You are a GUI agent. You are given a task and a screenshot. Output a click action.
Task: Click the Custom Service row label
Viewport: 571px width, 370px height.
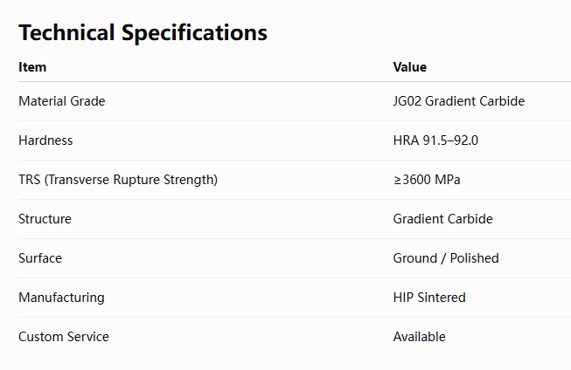pos(64,337)
